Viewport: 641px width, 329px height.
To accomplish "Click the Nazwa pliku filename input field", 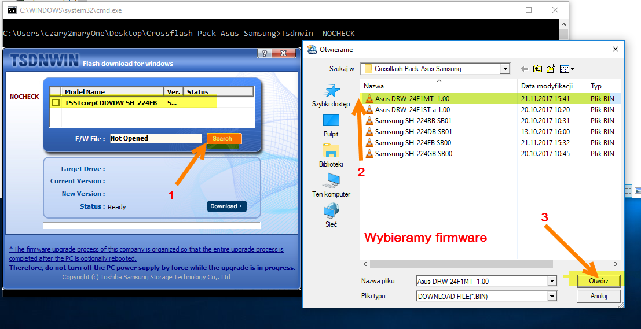I will (x=482, y=281).
